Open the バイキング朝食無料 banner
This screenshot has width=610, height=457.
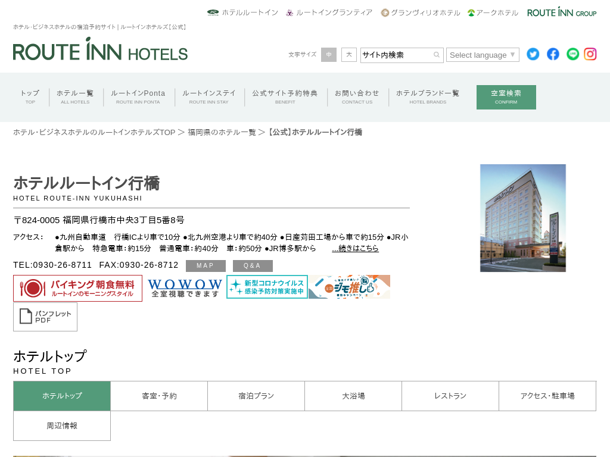point(78,289)
